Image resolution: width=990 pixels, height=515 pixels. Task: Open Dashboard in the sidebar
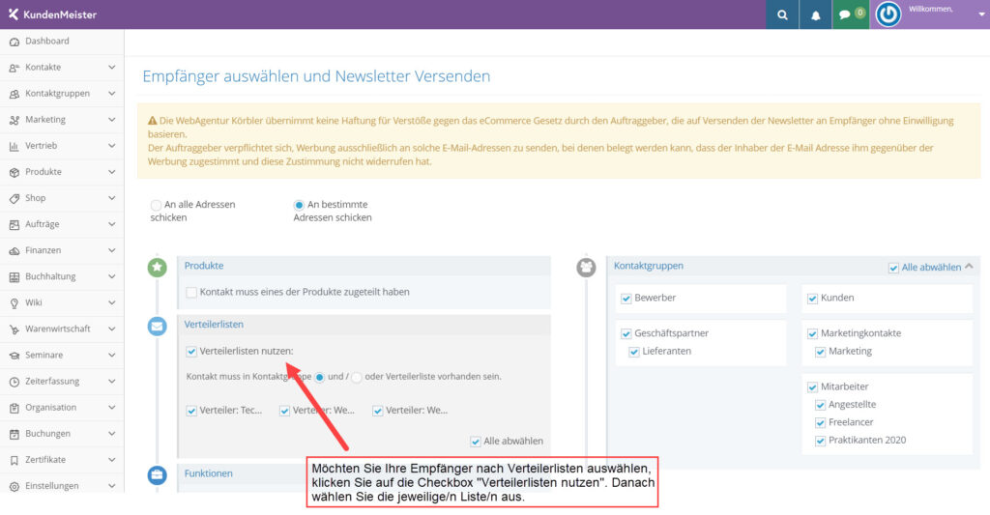[x=62, y=41]
